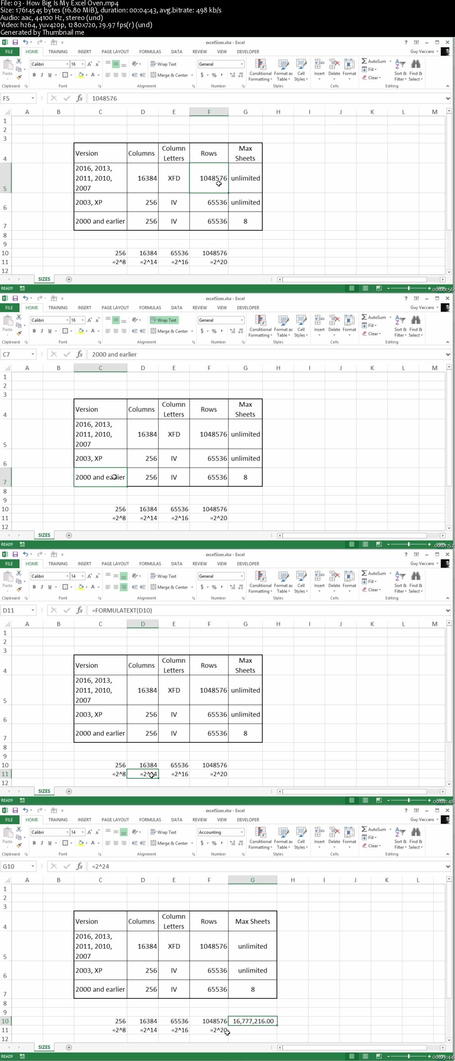Open Sort & Filter in the D11 window
The width and height of the screenshot is (455, 1061).
coord(400,582)
